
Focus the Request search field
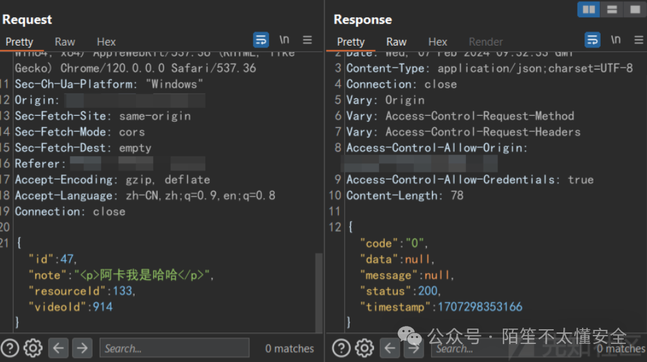pos(174,348)
